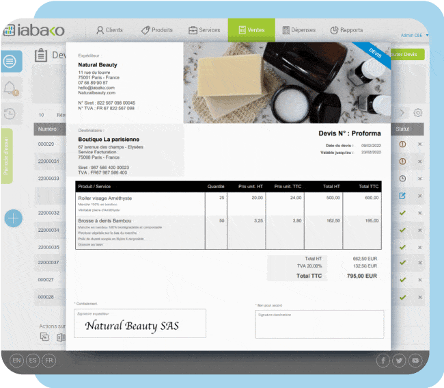Click the Période d'essai side tab
The height and width of the screenshot is (388, 444).
pyautogui.click(x=6, y=156)
